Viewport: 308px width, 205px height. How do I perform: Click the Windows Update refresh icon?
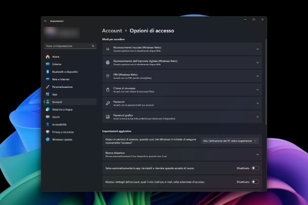tap(47, 139)
